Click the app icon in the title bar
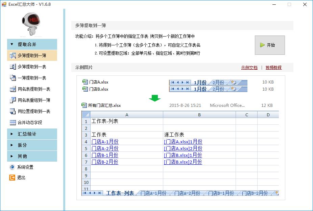This screenshot has width=313, height=211. [x=4, y=4]
